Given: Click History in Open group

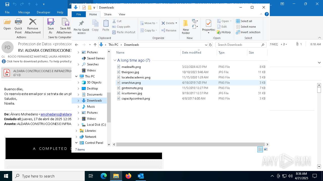Looking at the screenshot, I should tap(224, 32).
